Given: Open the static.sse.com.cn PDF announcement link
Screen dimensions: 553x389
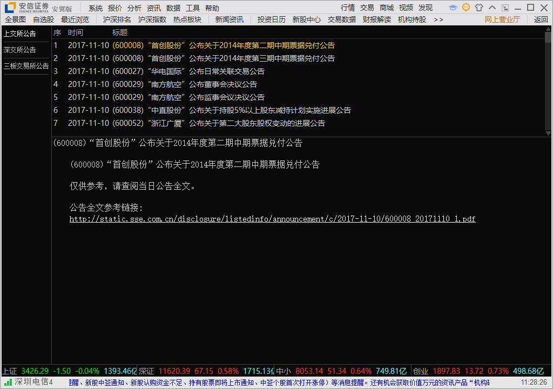Looking at the screenshot, I should (272, 219).
